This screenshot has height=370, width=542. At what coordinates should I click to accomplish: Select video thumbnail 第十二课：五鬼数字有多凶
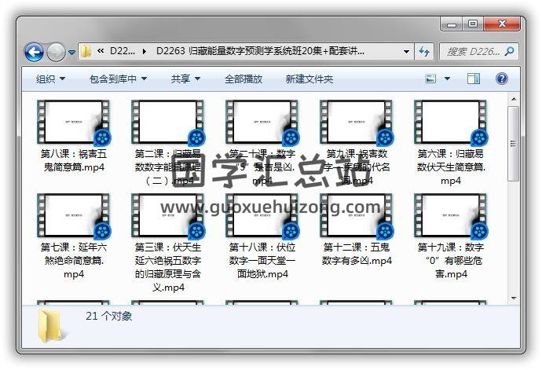pos(357,216)
